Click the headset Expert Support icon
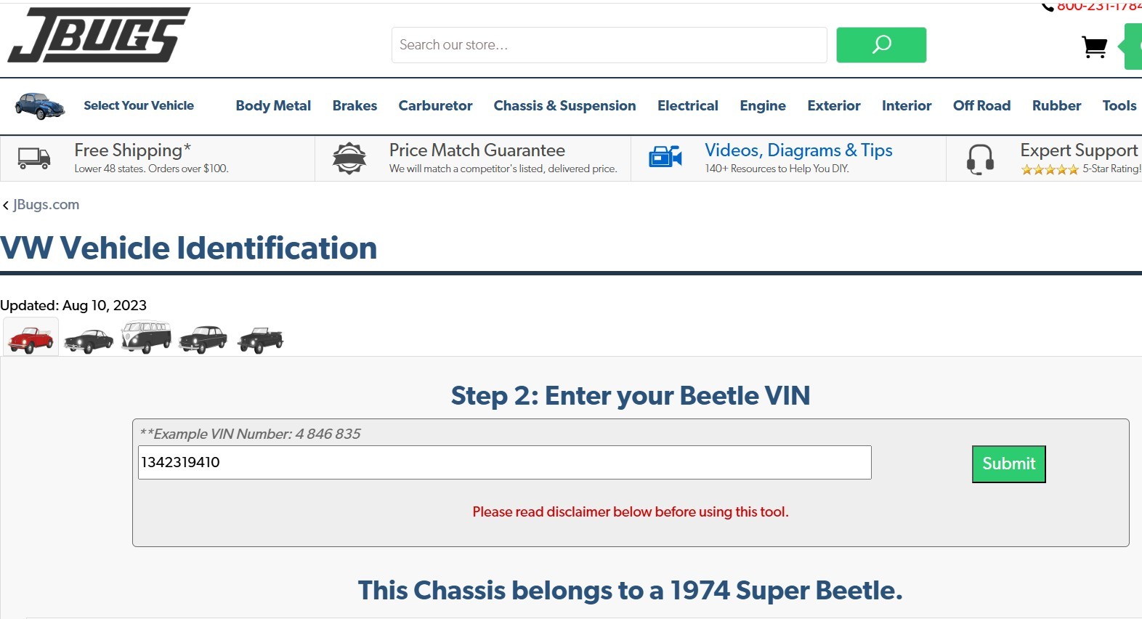 [x=980, y=158]
